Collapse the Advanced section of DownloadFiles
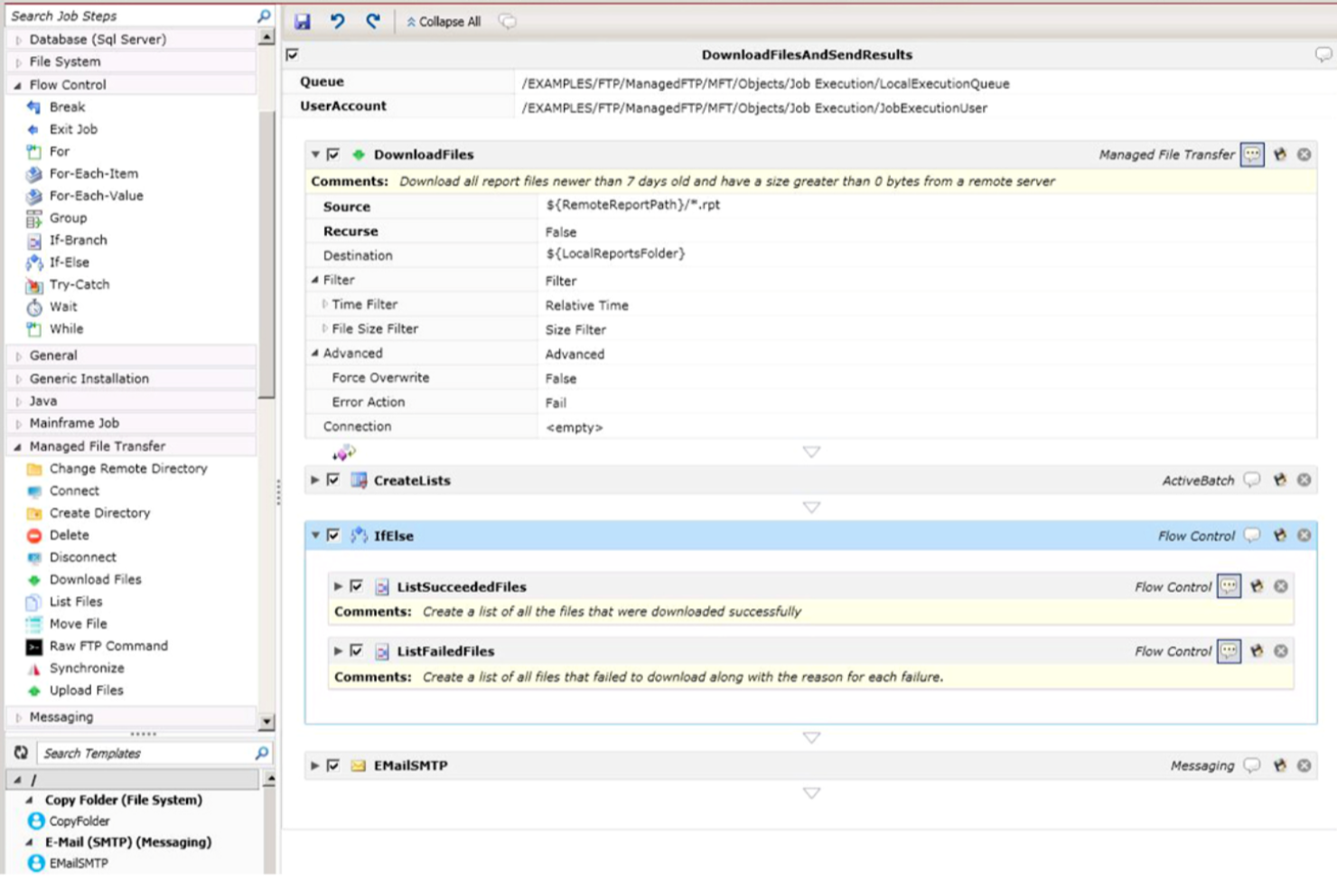Screen dimensions: 1337x892 [313, 353]
